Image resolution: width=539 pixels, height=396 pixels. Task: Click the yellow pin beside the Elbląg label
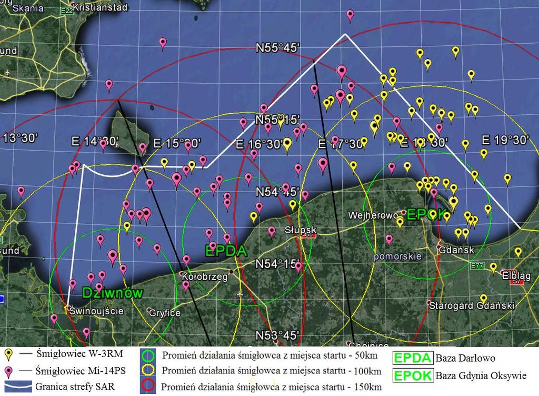click(x=493, y=268)
